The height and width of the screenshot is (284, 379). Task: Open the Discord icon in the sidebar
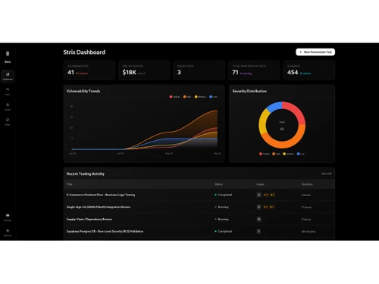(8, 217)
